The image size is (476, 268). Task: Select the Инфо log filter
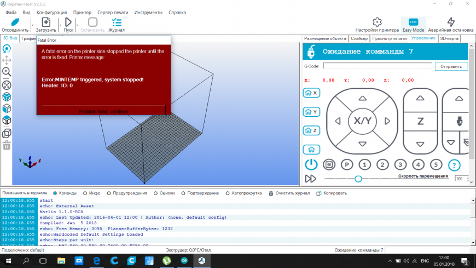[x=85, y=193]
